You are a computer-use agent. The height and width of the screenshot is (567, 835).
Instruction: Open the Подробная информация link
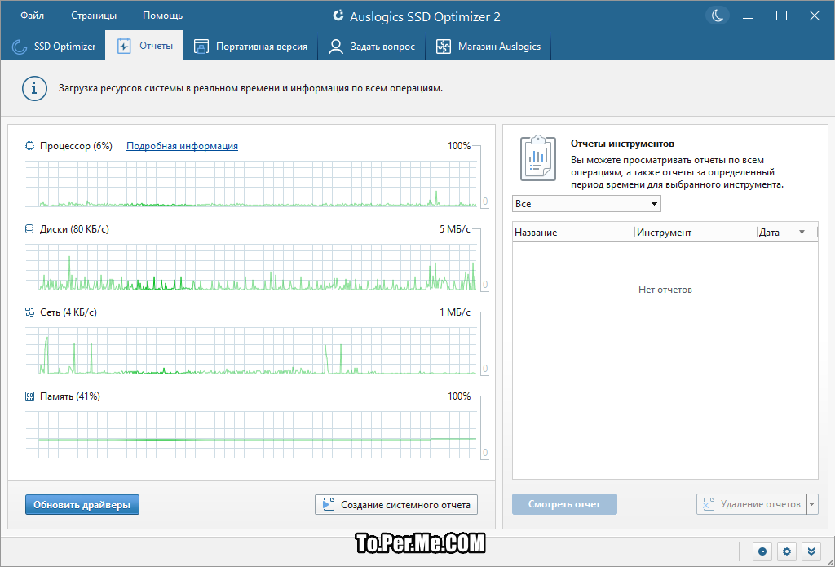(182, 146)
